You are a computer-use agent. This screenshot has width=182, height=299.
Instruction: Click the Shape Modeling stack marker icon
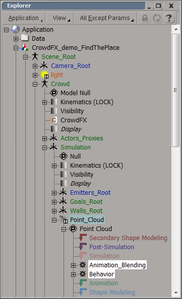click(x=83, y=292)
